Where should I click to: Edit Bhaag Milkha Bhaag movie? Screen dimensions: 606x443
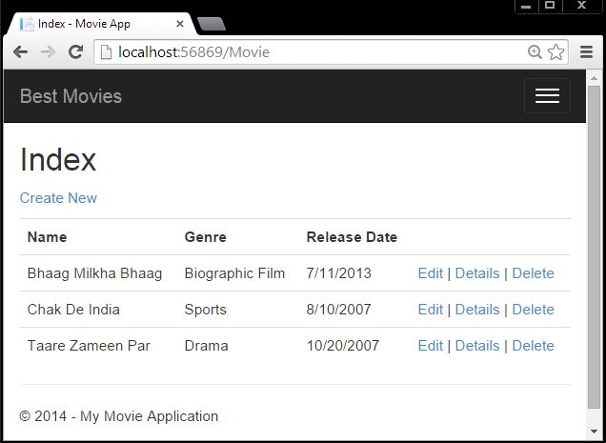click(430, 273)
